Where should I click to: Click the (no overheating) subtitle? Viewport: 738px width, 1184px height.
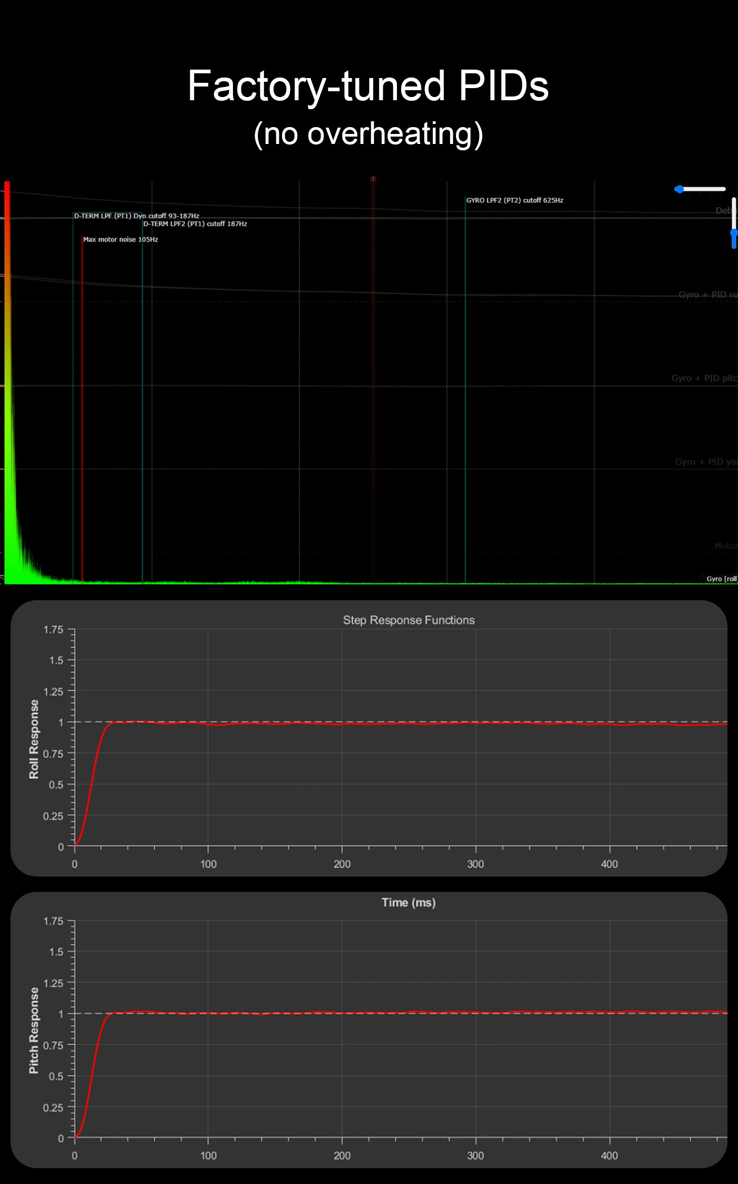click(x=368, y=134)
